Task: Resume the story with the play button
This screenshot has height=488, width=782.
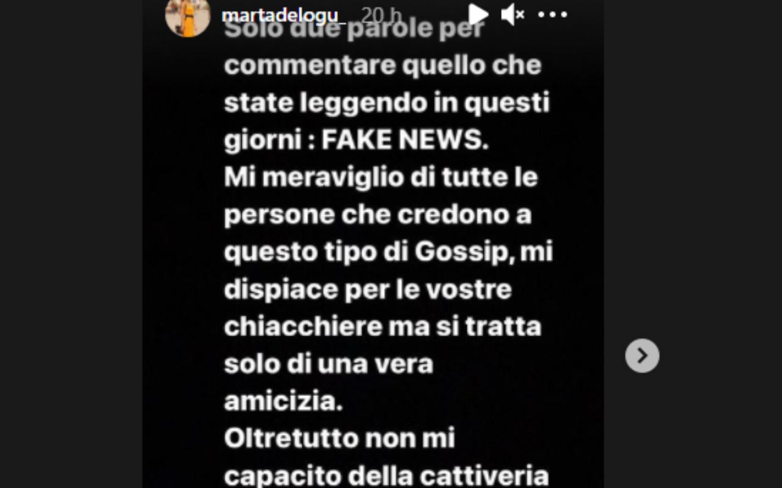Action: (479, 14)
